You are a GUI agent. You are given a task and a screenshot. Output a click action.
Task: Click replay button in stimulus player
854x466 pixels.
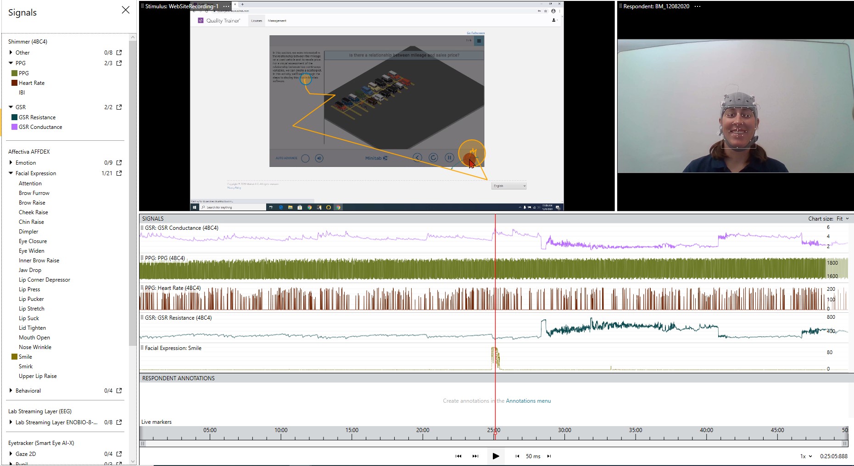coord(433,158)
